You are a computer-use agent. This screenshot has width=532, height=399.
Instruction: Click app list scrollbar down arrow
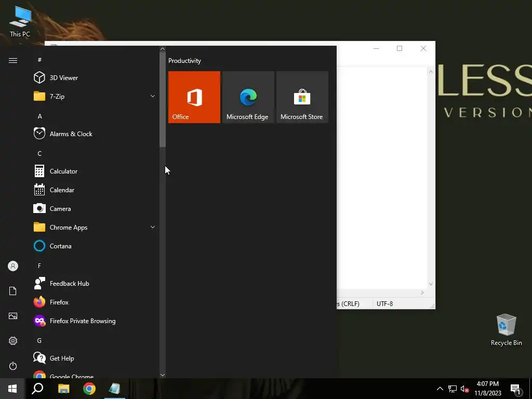(163, 375)
